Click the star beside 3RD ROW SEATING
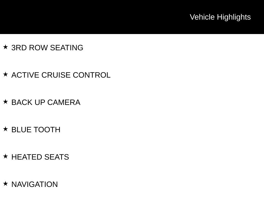 (5, 47)
